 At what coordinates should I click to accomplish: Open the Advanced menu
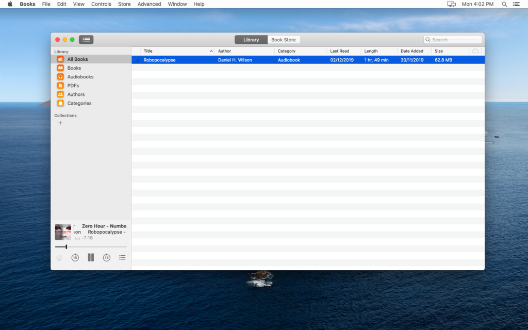[x=149, y=4]
